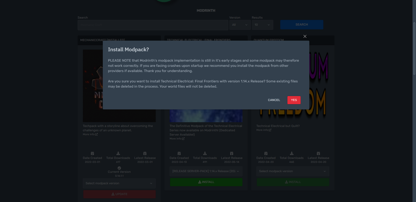This screenshot has height=202, width=416.
Task: Click Quantum Freedom Total Downloads icon
Action: pyautogui.click(x=292, y=154)
